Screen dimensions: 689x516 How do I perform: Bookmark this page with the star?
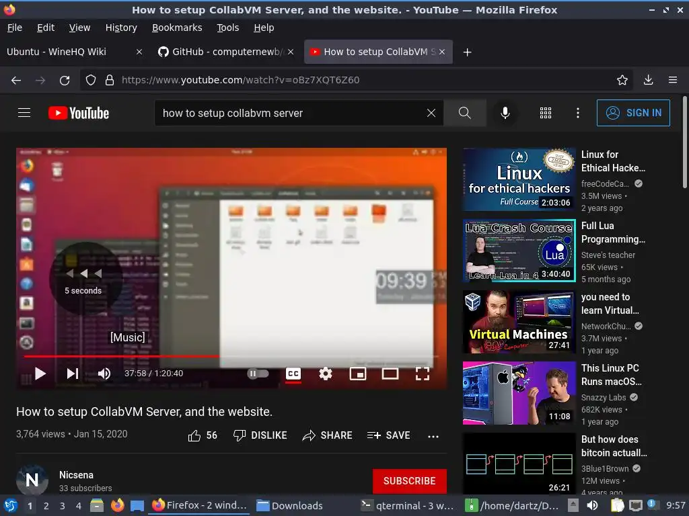pos(622,81)
